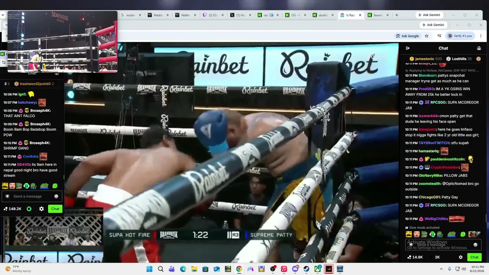This screenshot has height=275, width=489.
Task: Click right chat scrollbar
Action: (x=487, y=219)
